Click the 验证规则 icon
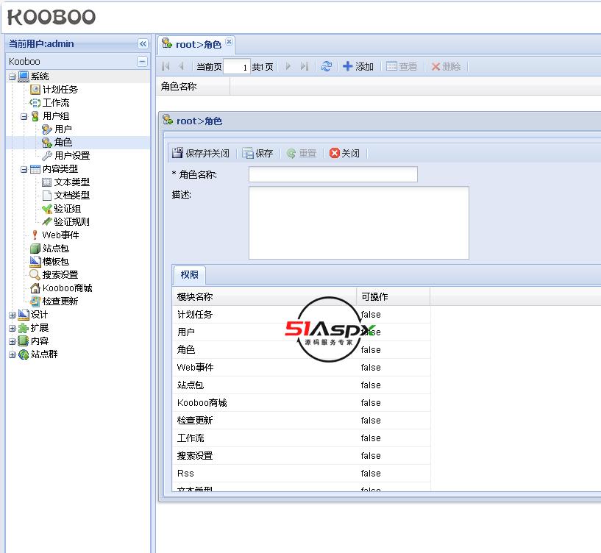 [x=47, y=222]
